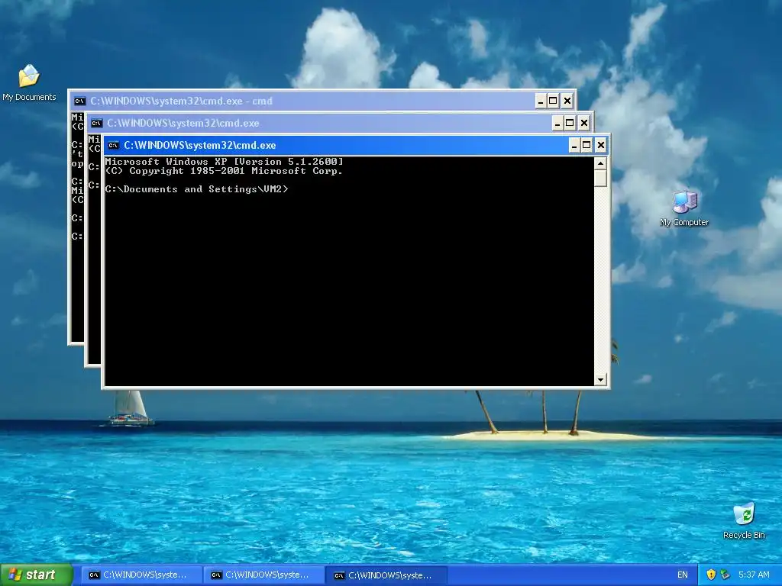Click the front console scrollbar thumb
This screenshot has height=586, width=782.
pyautogui.click(x=600, y=179)
